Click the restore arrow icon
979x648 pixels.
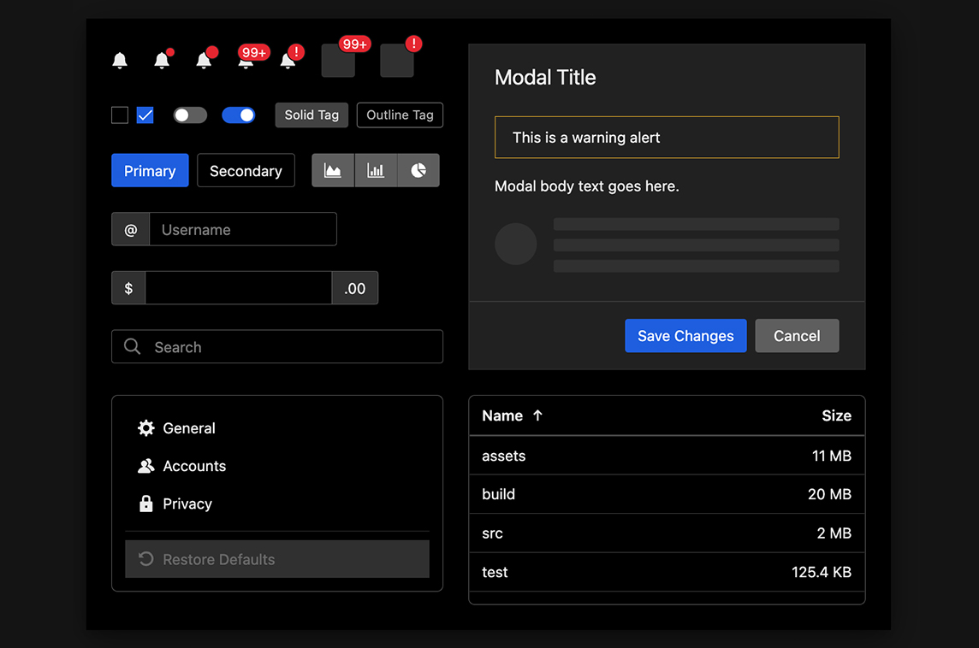point(146,559)
